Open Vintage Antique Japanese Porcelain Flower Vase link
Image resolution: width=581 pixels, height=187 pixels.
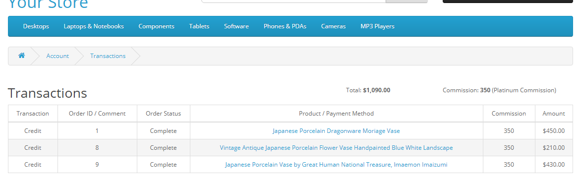[x=336, y=148]
